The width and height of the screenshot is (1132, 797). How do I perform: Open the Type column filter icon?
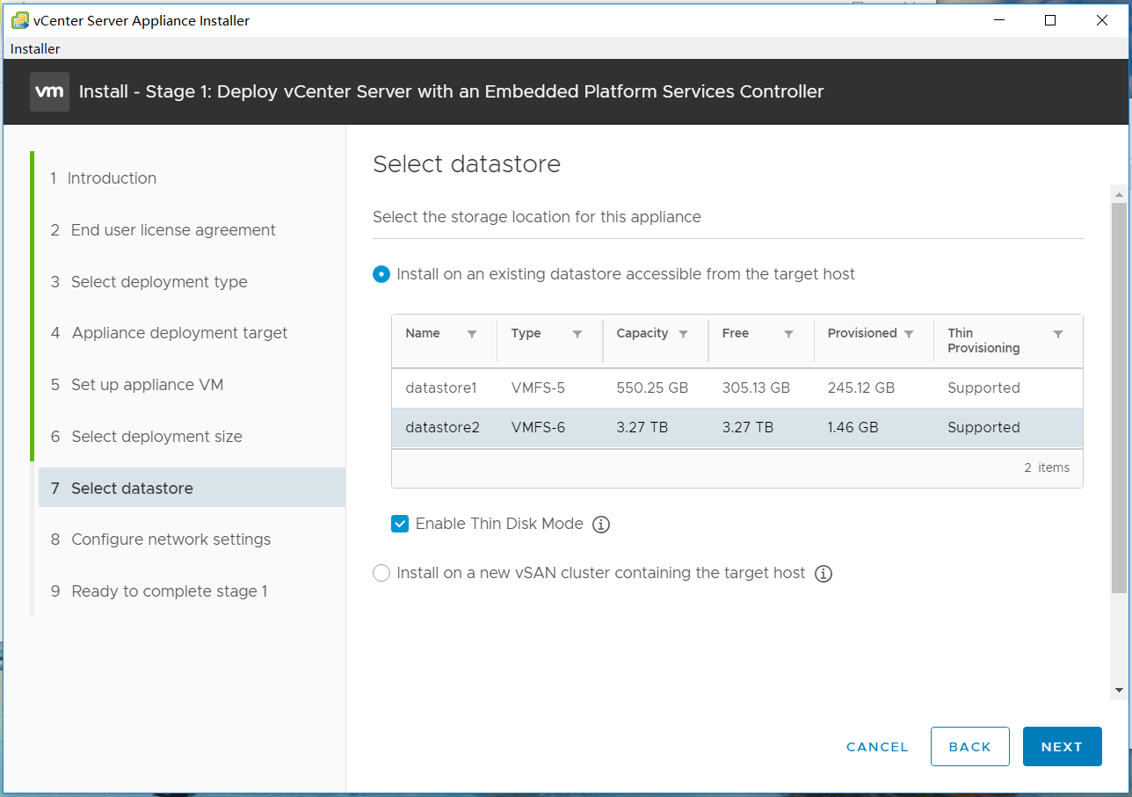577,334
